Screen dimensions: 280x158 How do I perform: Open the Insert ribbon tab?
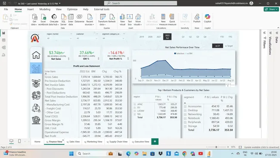click(31, 9)
